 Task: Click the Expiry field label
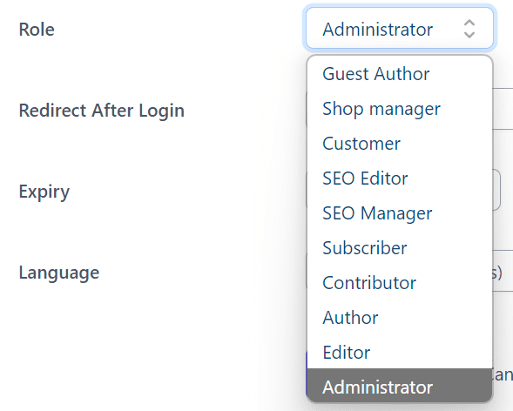pos(44,192)
